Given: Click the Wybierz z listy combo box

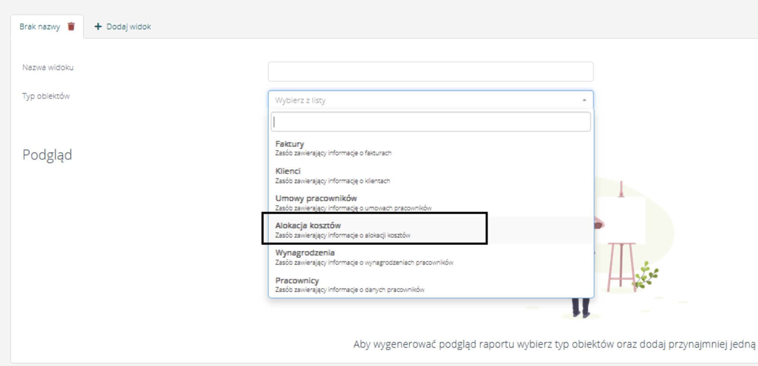Looking at the screenshot, I should [x=425, y=100].
